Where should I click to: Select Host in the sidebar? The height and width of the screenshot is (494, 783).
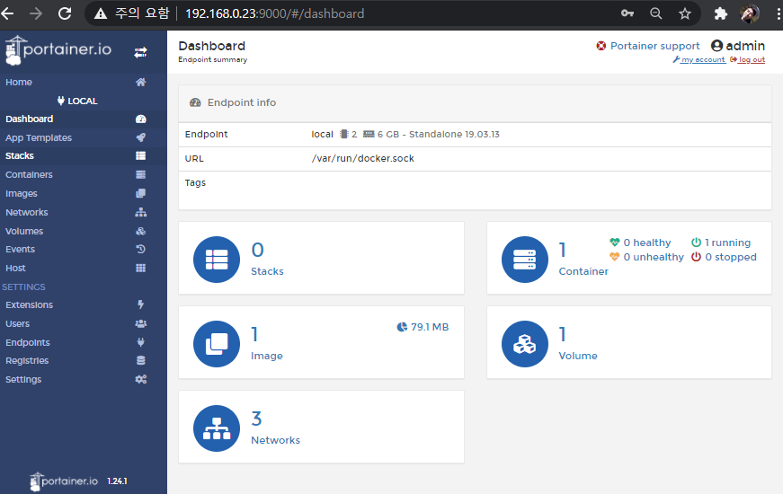(x=15, y=268)
